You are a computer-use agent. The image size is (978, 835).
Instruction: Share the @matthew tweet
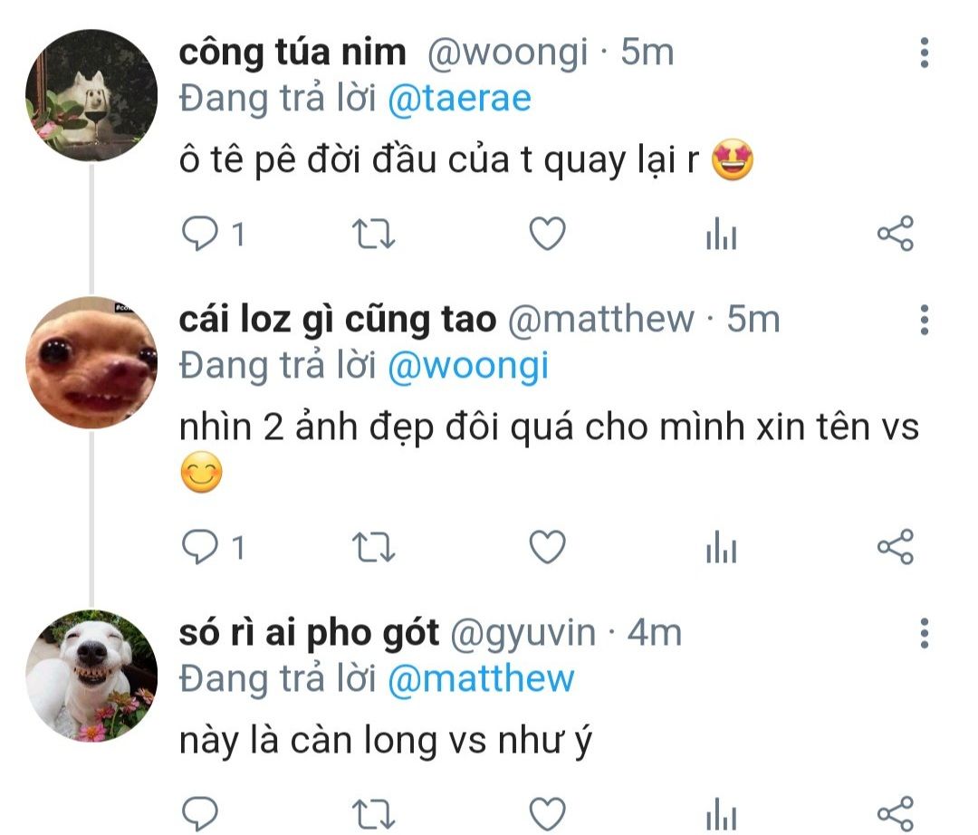coord(896,547)
